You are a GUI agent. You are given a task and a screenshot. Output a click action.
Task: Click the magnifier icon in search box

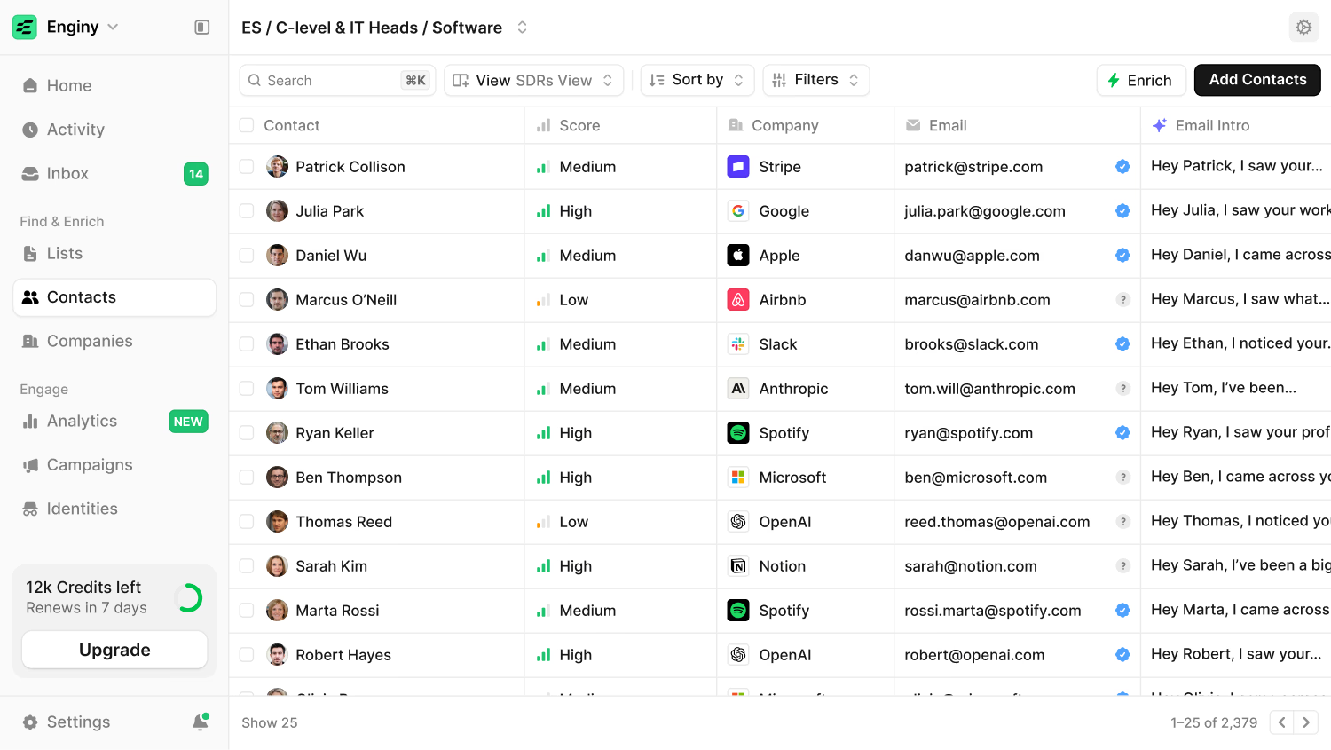coord(255,81)
